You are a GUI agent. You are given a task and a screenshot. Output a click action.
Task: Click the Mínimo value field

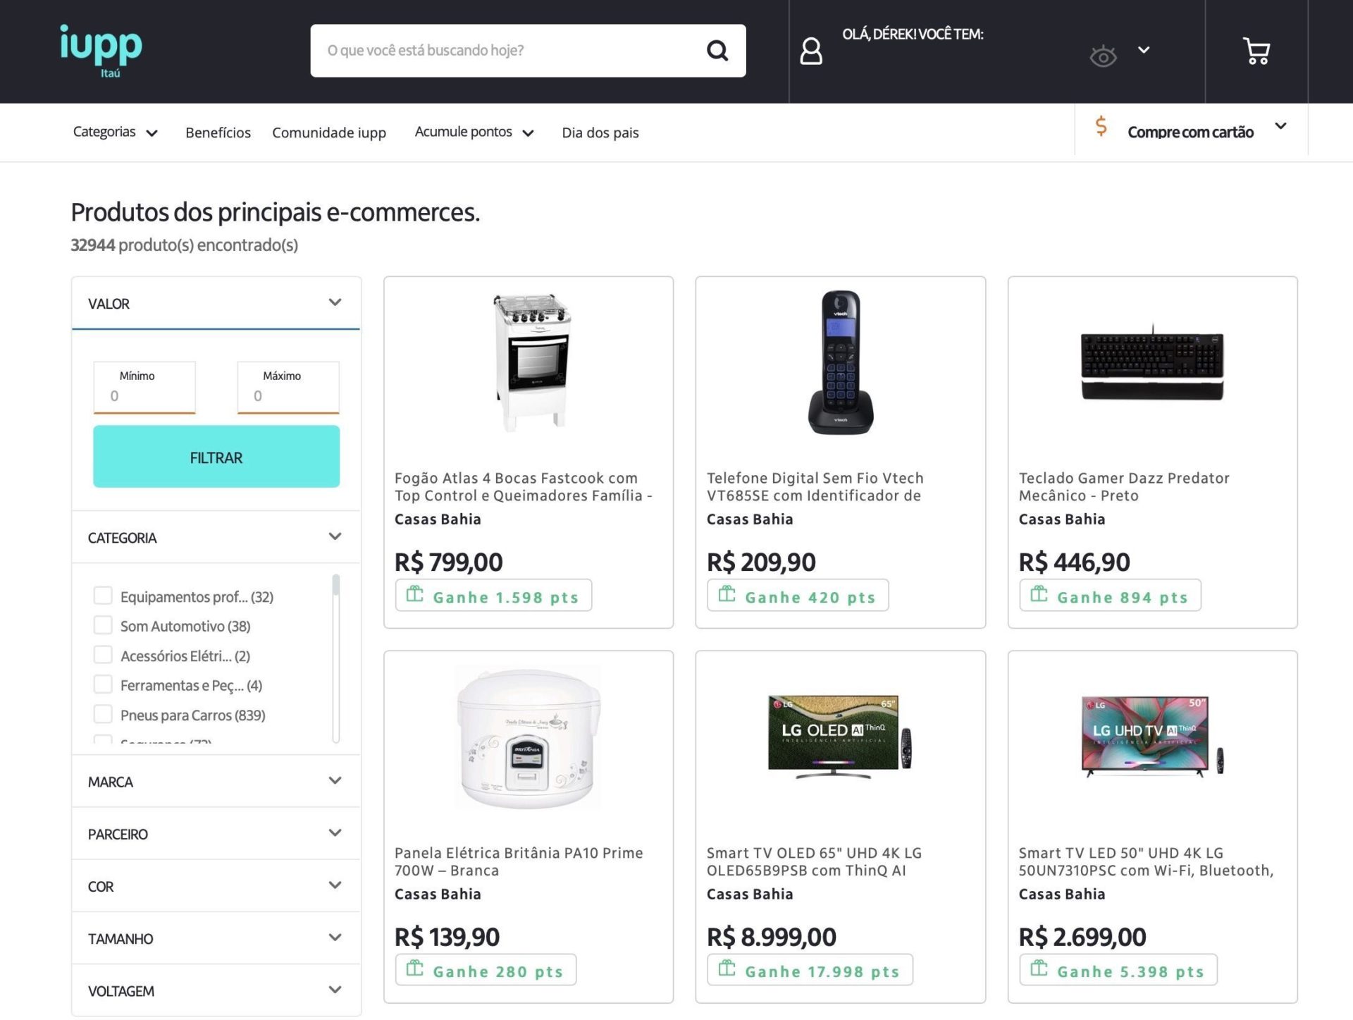click(144, 387)
